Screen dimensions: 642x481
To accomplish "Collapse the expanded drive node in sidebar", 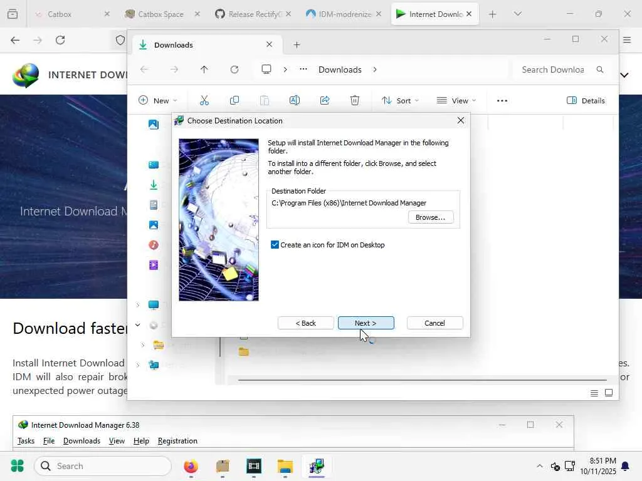I will 137,325.
